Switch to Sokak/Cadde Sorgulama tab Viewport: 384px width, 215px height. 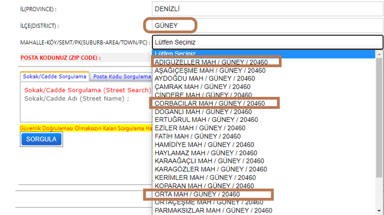(x=54, y=76)
